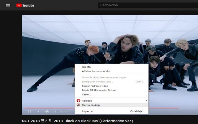This screenshot has width=198, height=124.
Task: Focus the Rechercher search field
Action: click(x=148, y=5)
